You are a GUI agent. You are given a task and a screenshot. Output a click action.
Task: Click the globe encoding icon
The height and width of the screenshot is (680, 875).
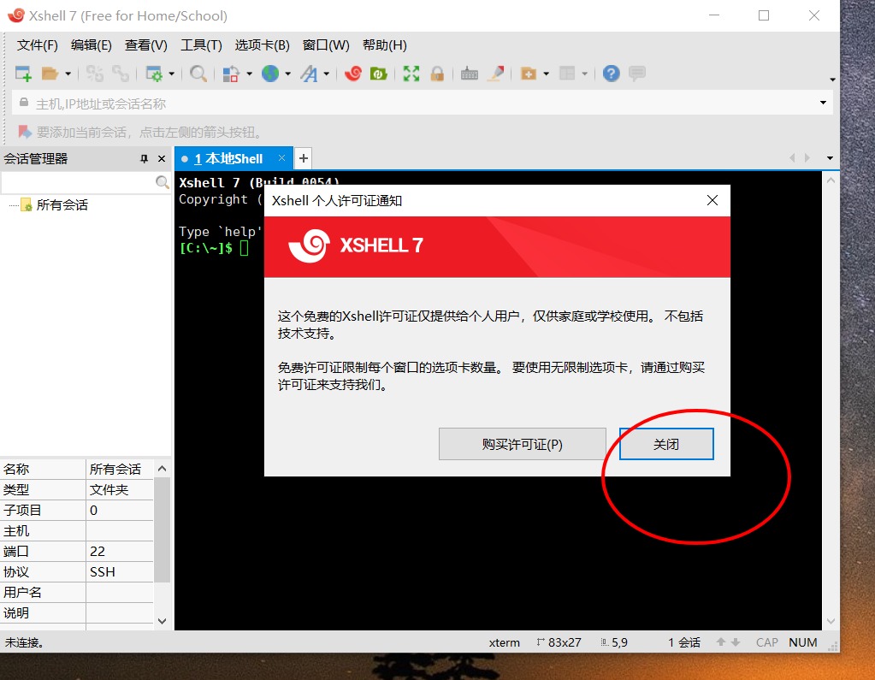tap(270, 74)
